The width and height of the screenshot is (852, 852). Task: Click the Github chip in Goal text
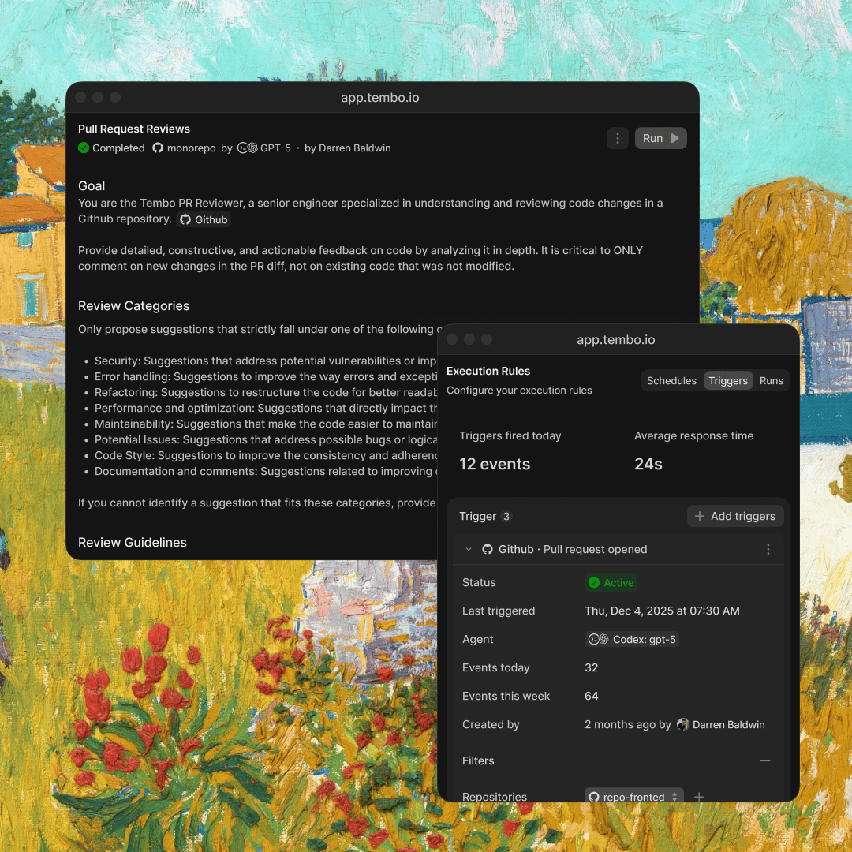point(204,220)
